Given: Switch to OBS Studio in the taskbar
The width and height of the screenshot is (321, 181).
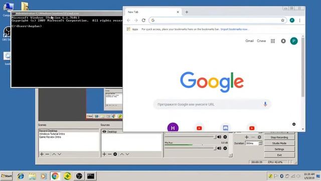Looking at the screenshot, I should pyautogui.click(x=79, y=176).
